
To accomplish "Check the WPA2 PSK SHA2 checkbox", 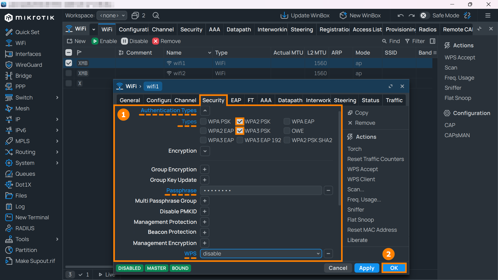I will point(287,140).
